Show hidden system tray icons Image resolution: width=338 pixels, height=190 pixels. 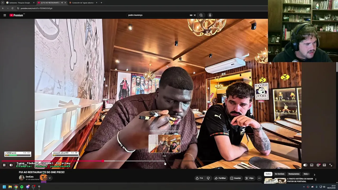click(304, 187)
